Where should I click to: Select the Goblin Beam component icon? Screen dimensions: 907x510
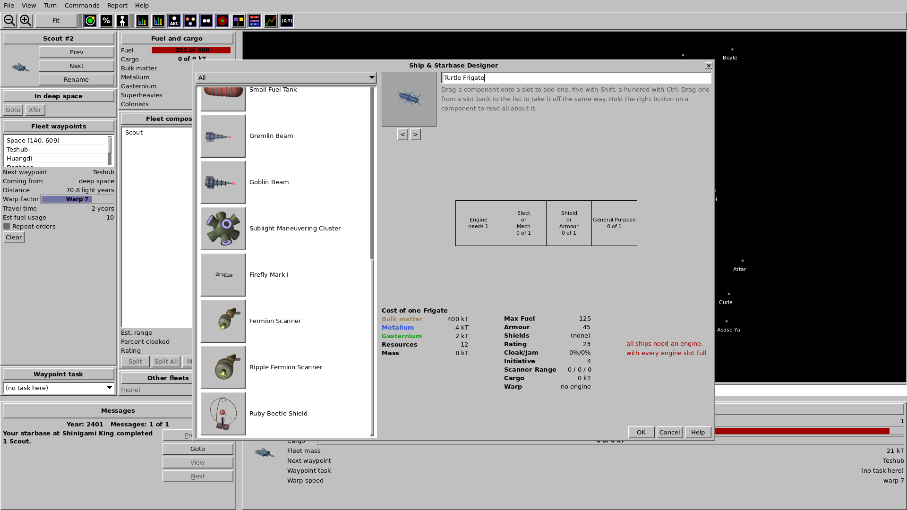click(223, 182)
